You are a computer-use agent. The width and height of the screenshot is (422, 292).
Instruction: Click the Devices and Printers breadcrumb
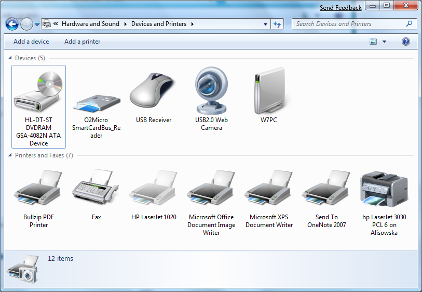159,24
